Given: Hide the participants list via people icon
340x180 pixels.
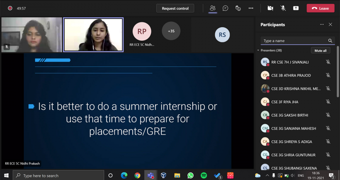Looking at the screenshot, I should coord(213,8).
